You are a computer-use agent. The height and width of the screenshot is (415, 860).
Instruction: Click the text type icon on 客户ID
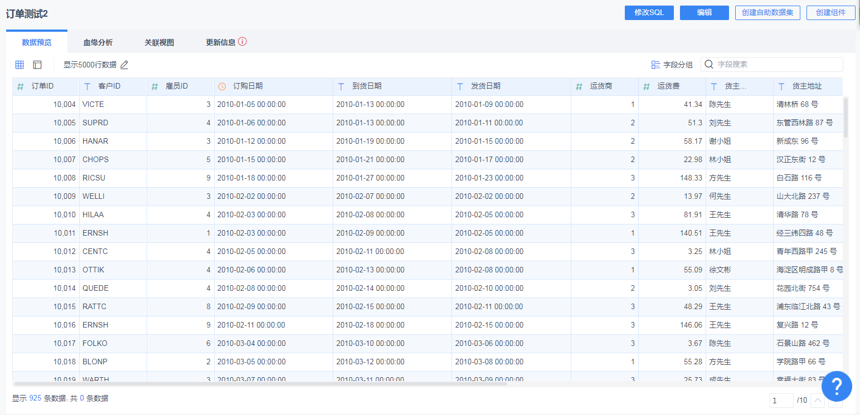pos(87,86)
